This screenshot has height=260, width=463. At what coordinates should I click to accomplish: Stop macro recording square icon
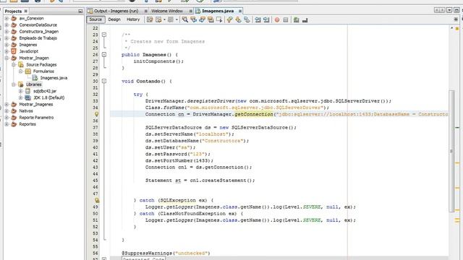point(286,19)
